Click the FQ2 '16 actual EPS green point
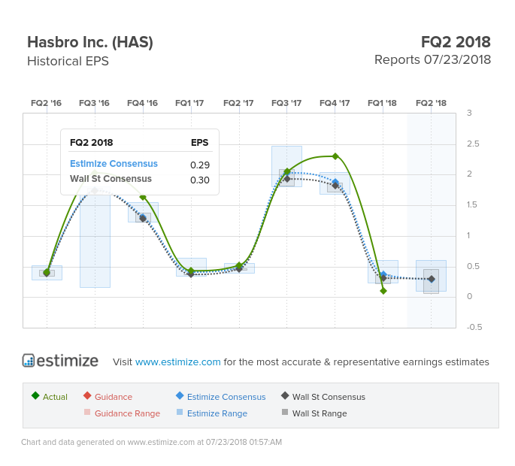This screenshot has height=466, width=515. (47, 272)
